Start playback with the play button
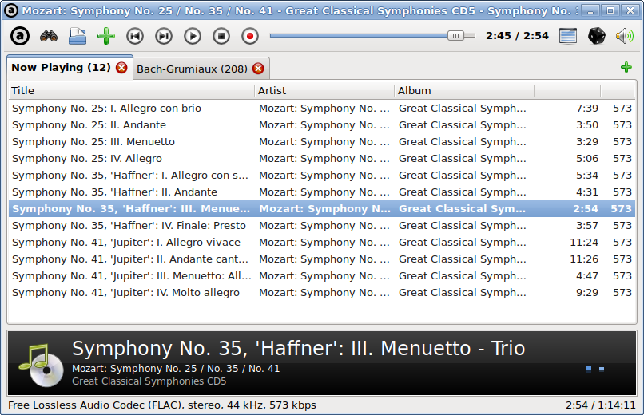Image resolution: width=644 pixels, height=415 pixels. click(x=193, y=36)
